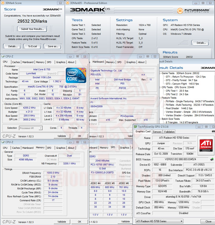Click Submit Your Results button
Image resolution: width=215 pixels, height=225 pixels.
[x=32, y=29]
